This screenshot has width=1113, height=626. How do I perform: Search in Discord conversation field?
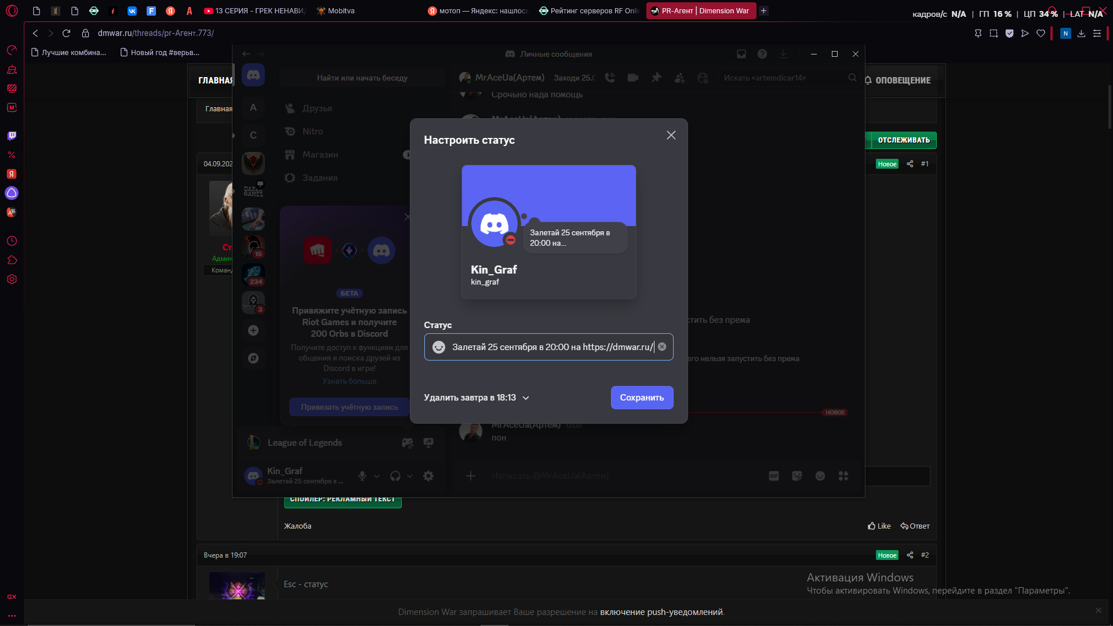[789, 78]
